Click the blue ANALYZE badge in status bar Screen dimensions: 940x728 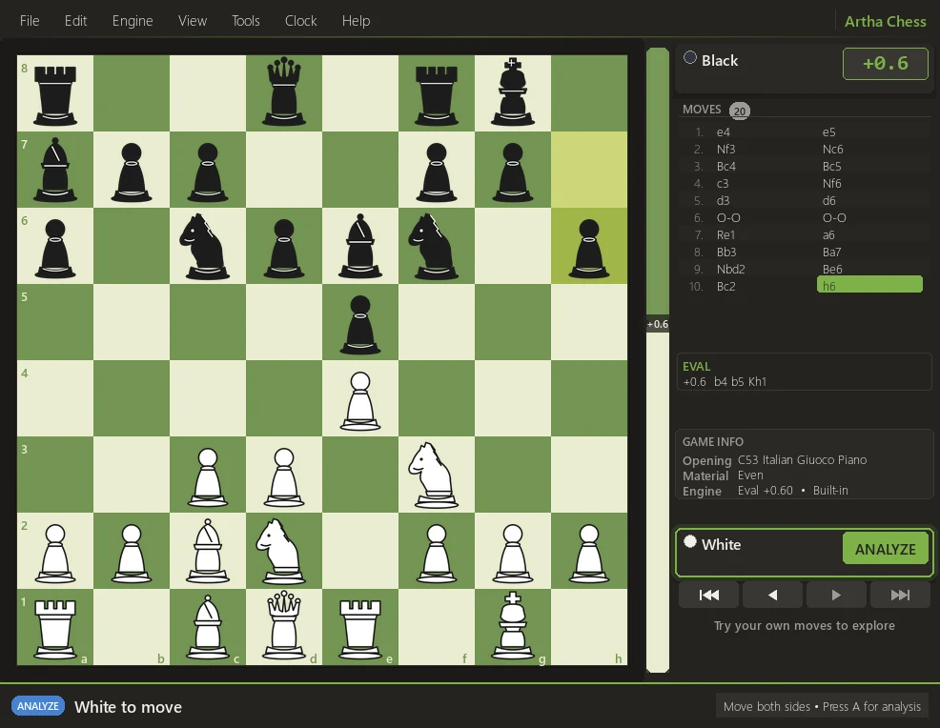coord(38,706)
